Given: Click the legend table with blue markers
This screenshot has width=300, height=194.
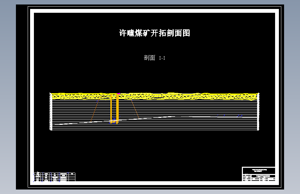Looking at the screenshot, I should point(55,177).
